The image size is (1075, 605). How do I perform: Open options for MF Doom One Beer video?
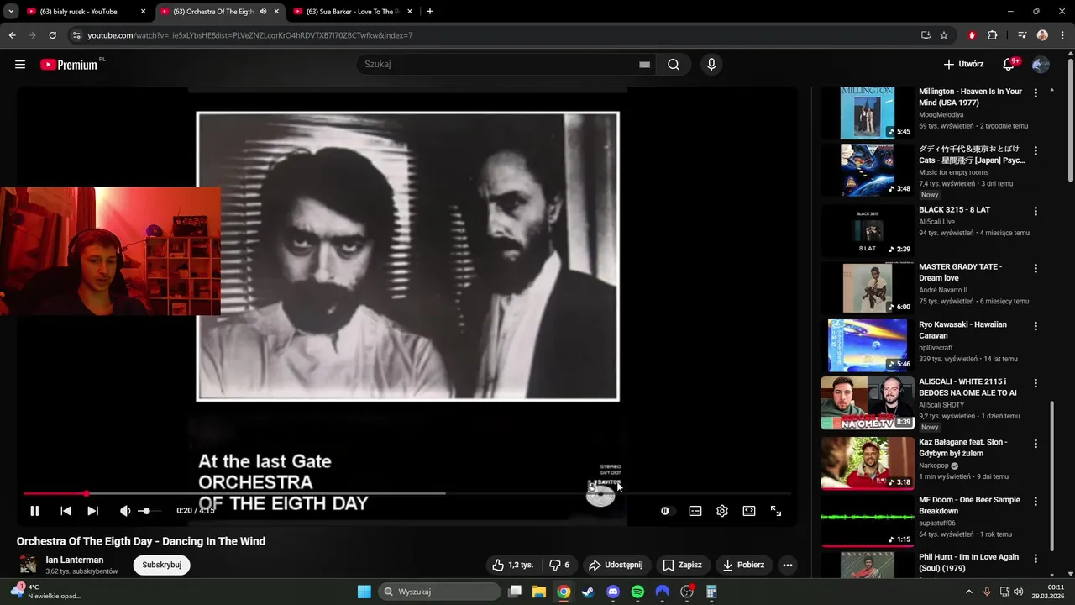tap(1036, 502)
